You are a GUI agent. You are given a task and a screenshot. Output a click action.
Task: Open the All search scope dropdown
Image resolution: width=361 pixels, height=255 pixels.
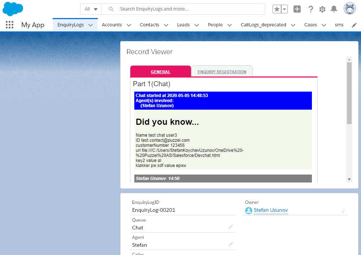pos(91,9)
